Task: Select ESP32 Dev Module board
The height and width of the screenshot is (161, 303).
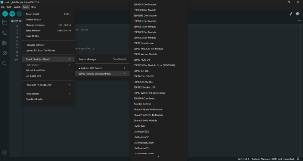Action: click(144, 43)
